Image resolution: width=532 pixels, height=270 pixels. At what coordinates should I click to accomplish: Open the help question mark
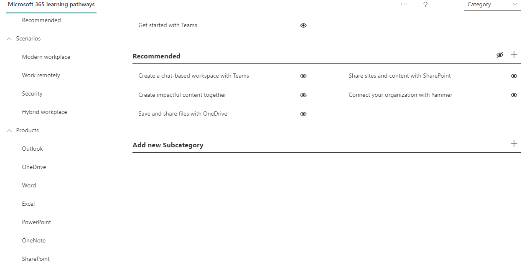click(x=425, y=5)
